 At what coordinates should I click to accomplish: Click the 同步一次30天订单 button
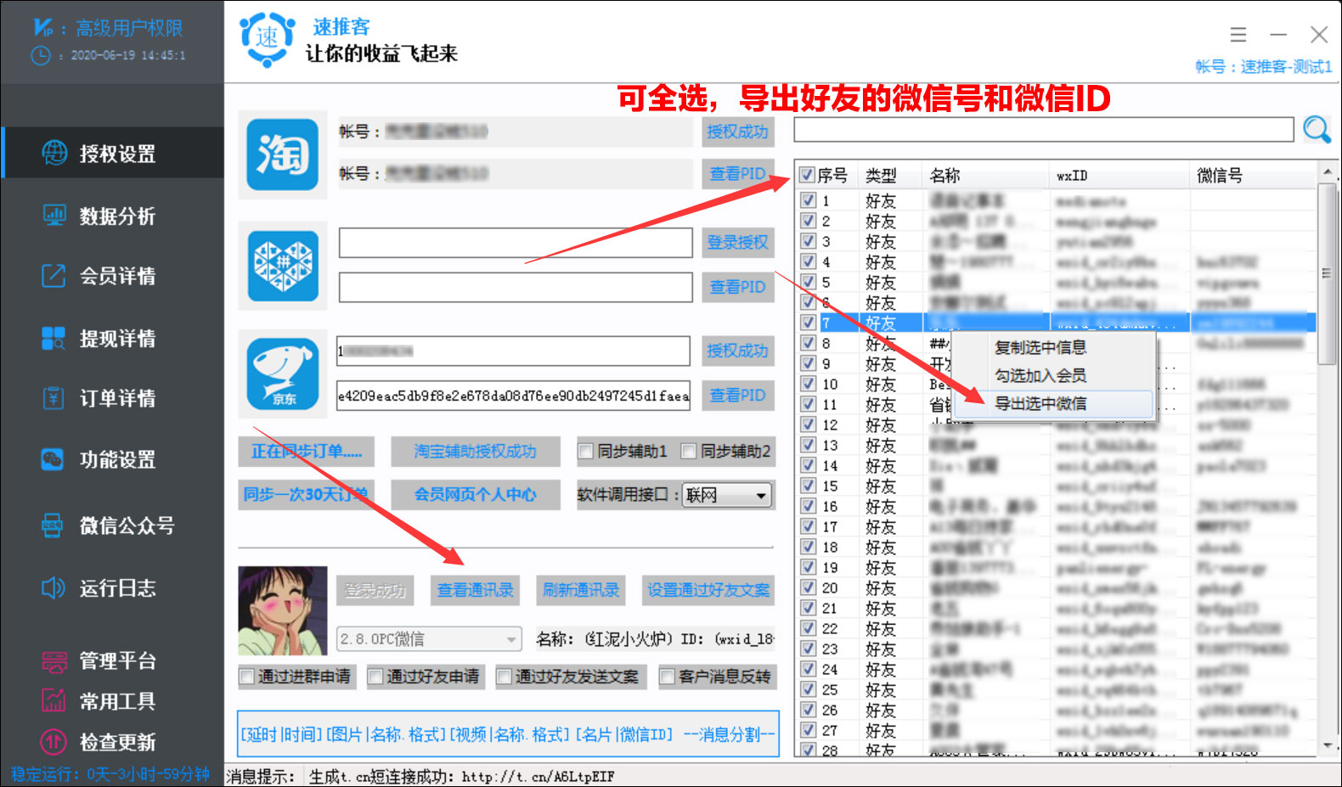[x=307, y=494]
